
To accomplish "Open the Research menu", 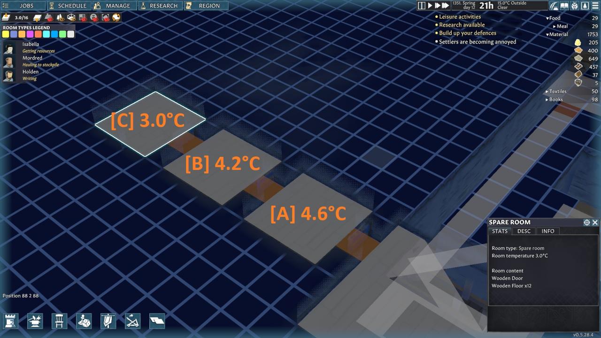I will 161,6.
